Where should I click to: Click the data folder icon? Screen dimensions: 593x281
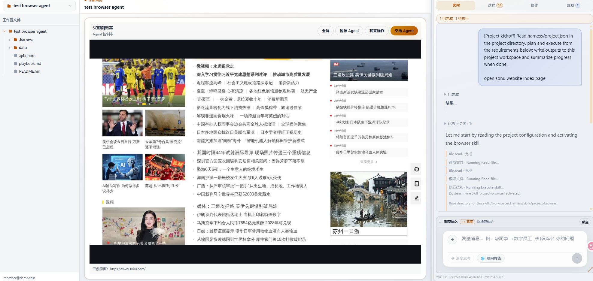click(x=16, y=47)
